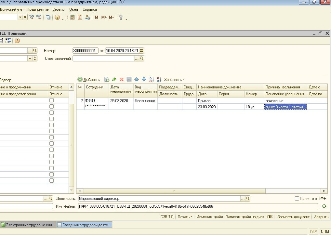The image size is (331, 235).
Task: Sort table descending Я-А
Action: pos(159,80)
